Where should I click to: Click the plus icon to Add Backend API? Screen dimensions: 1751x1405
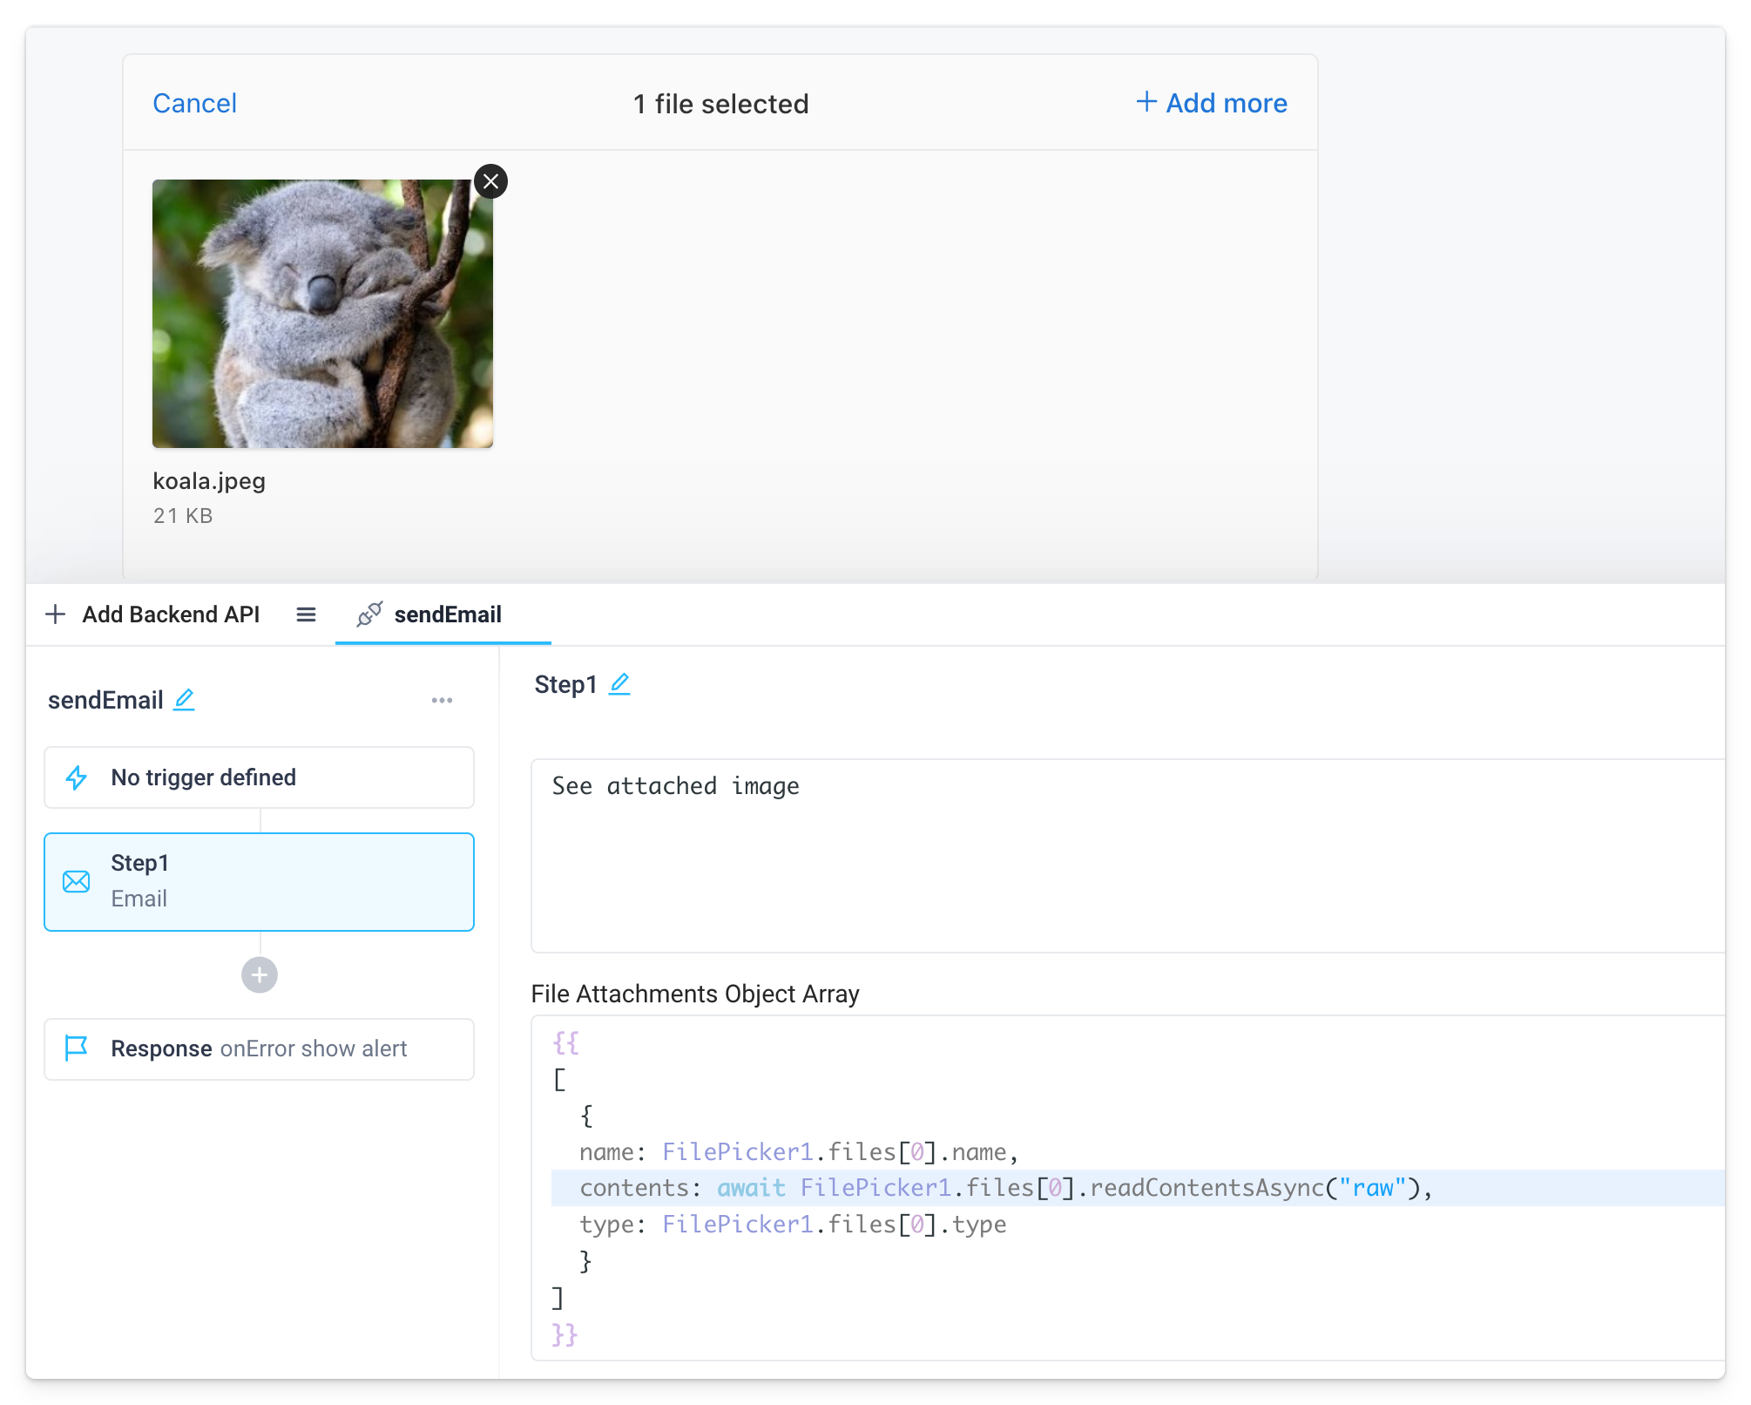[56, 614]
